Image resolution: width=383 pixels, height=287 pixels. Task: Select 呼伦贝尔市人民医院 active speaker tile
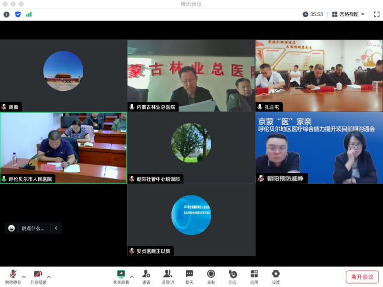tap(63, 148)
